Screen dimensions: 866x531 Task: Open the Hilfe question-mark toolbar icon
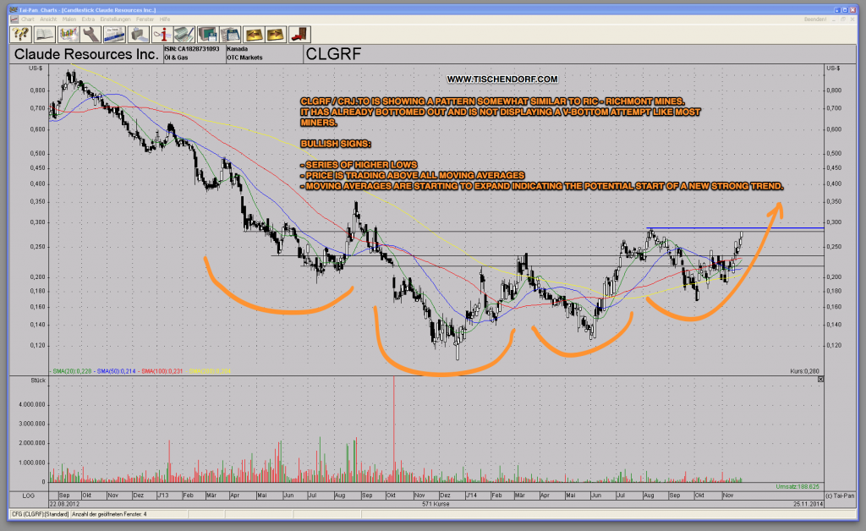19,35
